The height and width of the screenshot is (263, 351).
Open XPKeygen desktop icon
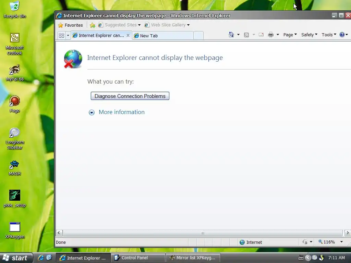click(x=14, y=230)
